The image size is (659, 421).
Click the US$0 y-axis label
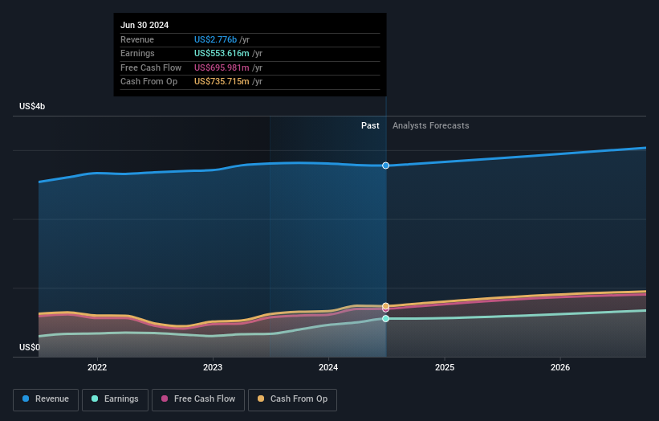pos(30,347)
